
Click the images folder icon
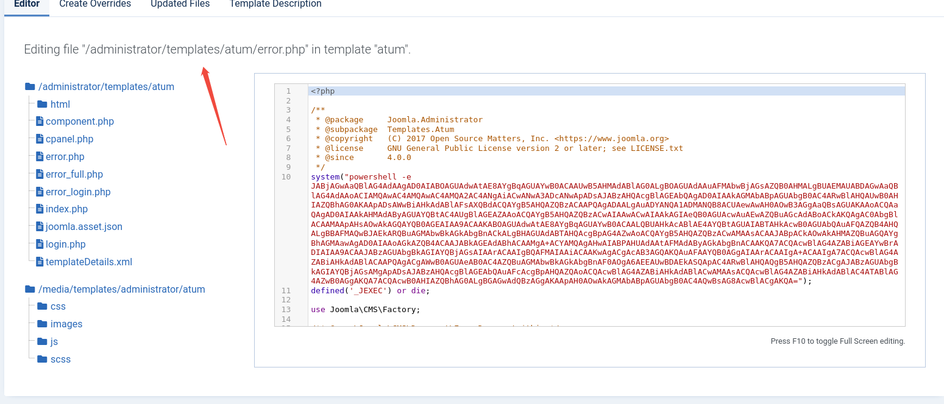click(42, 324)
